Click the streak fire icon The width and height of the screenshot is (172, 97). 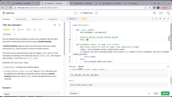tap(160, 13)
